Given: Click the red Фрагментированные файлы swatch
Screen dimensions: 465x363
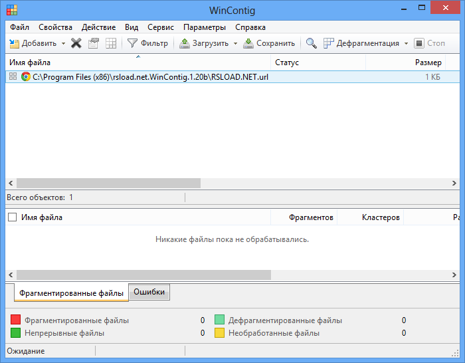Looking at the screenshot, I should tap(15, 320).
